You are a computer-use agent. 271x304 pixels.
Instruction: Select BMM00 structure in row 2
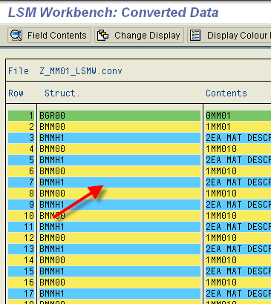pyautogui.click(x=120, y=127)
